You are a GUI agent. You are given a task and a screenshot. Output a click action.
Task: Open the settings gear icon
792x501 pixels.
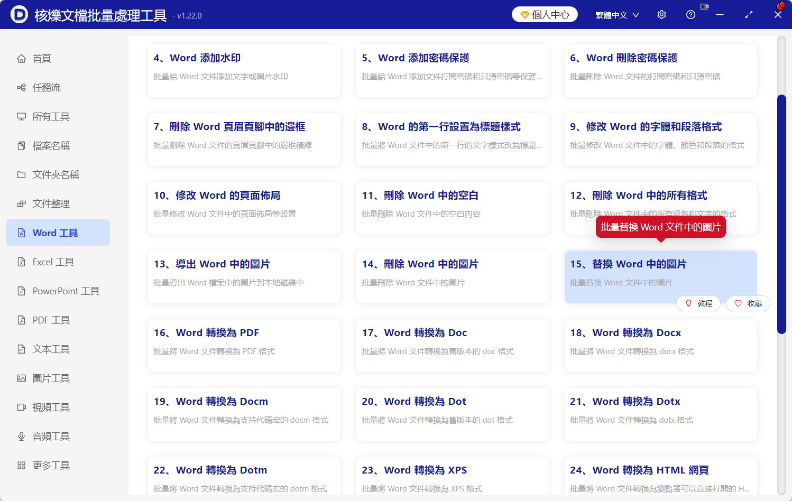[661, 14]
